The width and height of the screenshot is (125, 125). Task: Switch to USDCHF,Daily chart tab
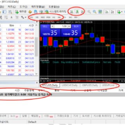click(x=70, y=85)
